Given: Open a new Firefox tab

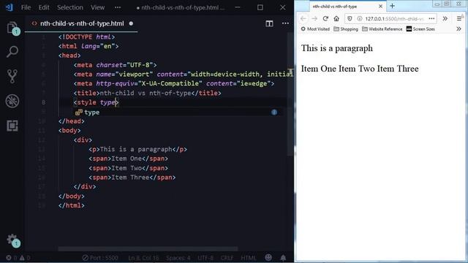Looking at the screenshot, I should pyautogui.click(x=392, y=6).
